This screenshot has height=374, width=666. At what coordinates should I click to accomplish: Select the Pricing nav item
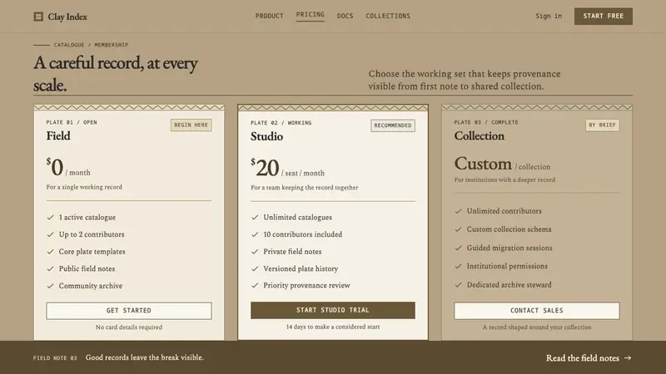point(310,14)
